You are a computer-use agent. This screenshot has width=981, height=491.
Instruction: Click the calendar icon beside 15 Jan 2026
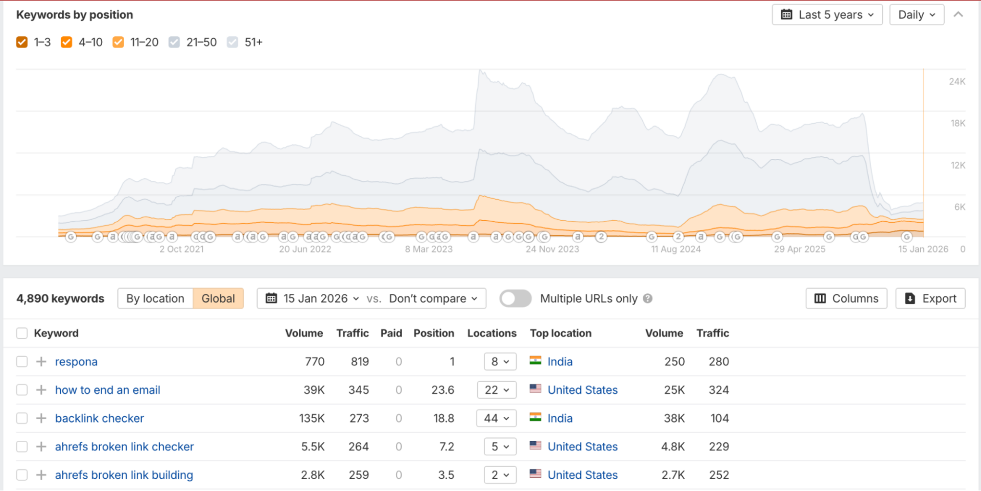pos(271,298)
